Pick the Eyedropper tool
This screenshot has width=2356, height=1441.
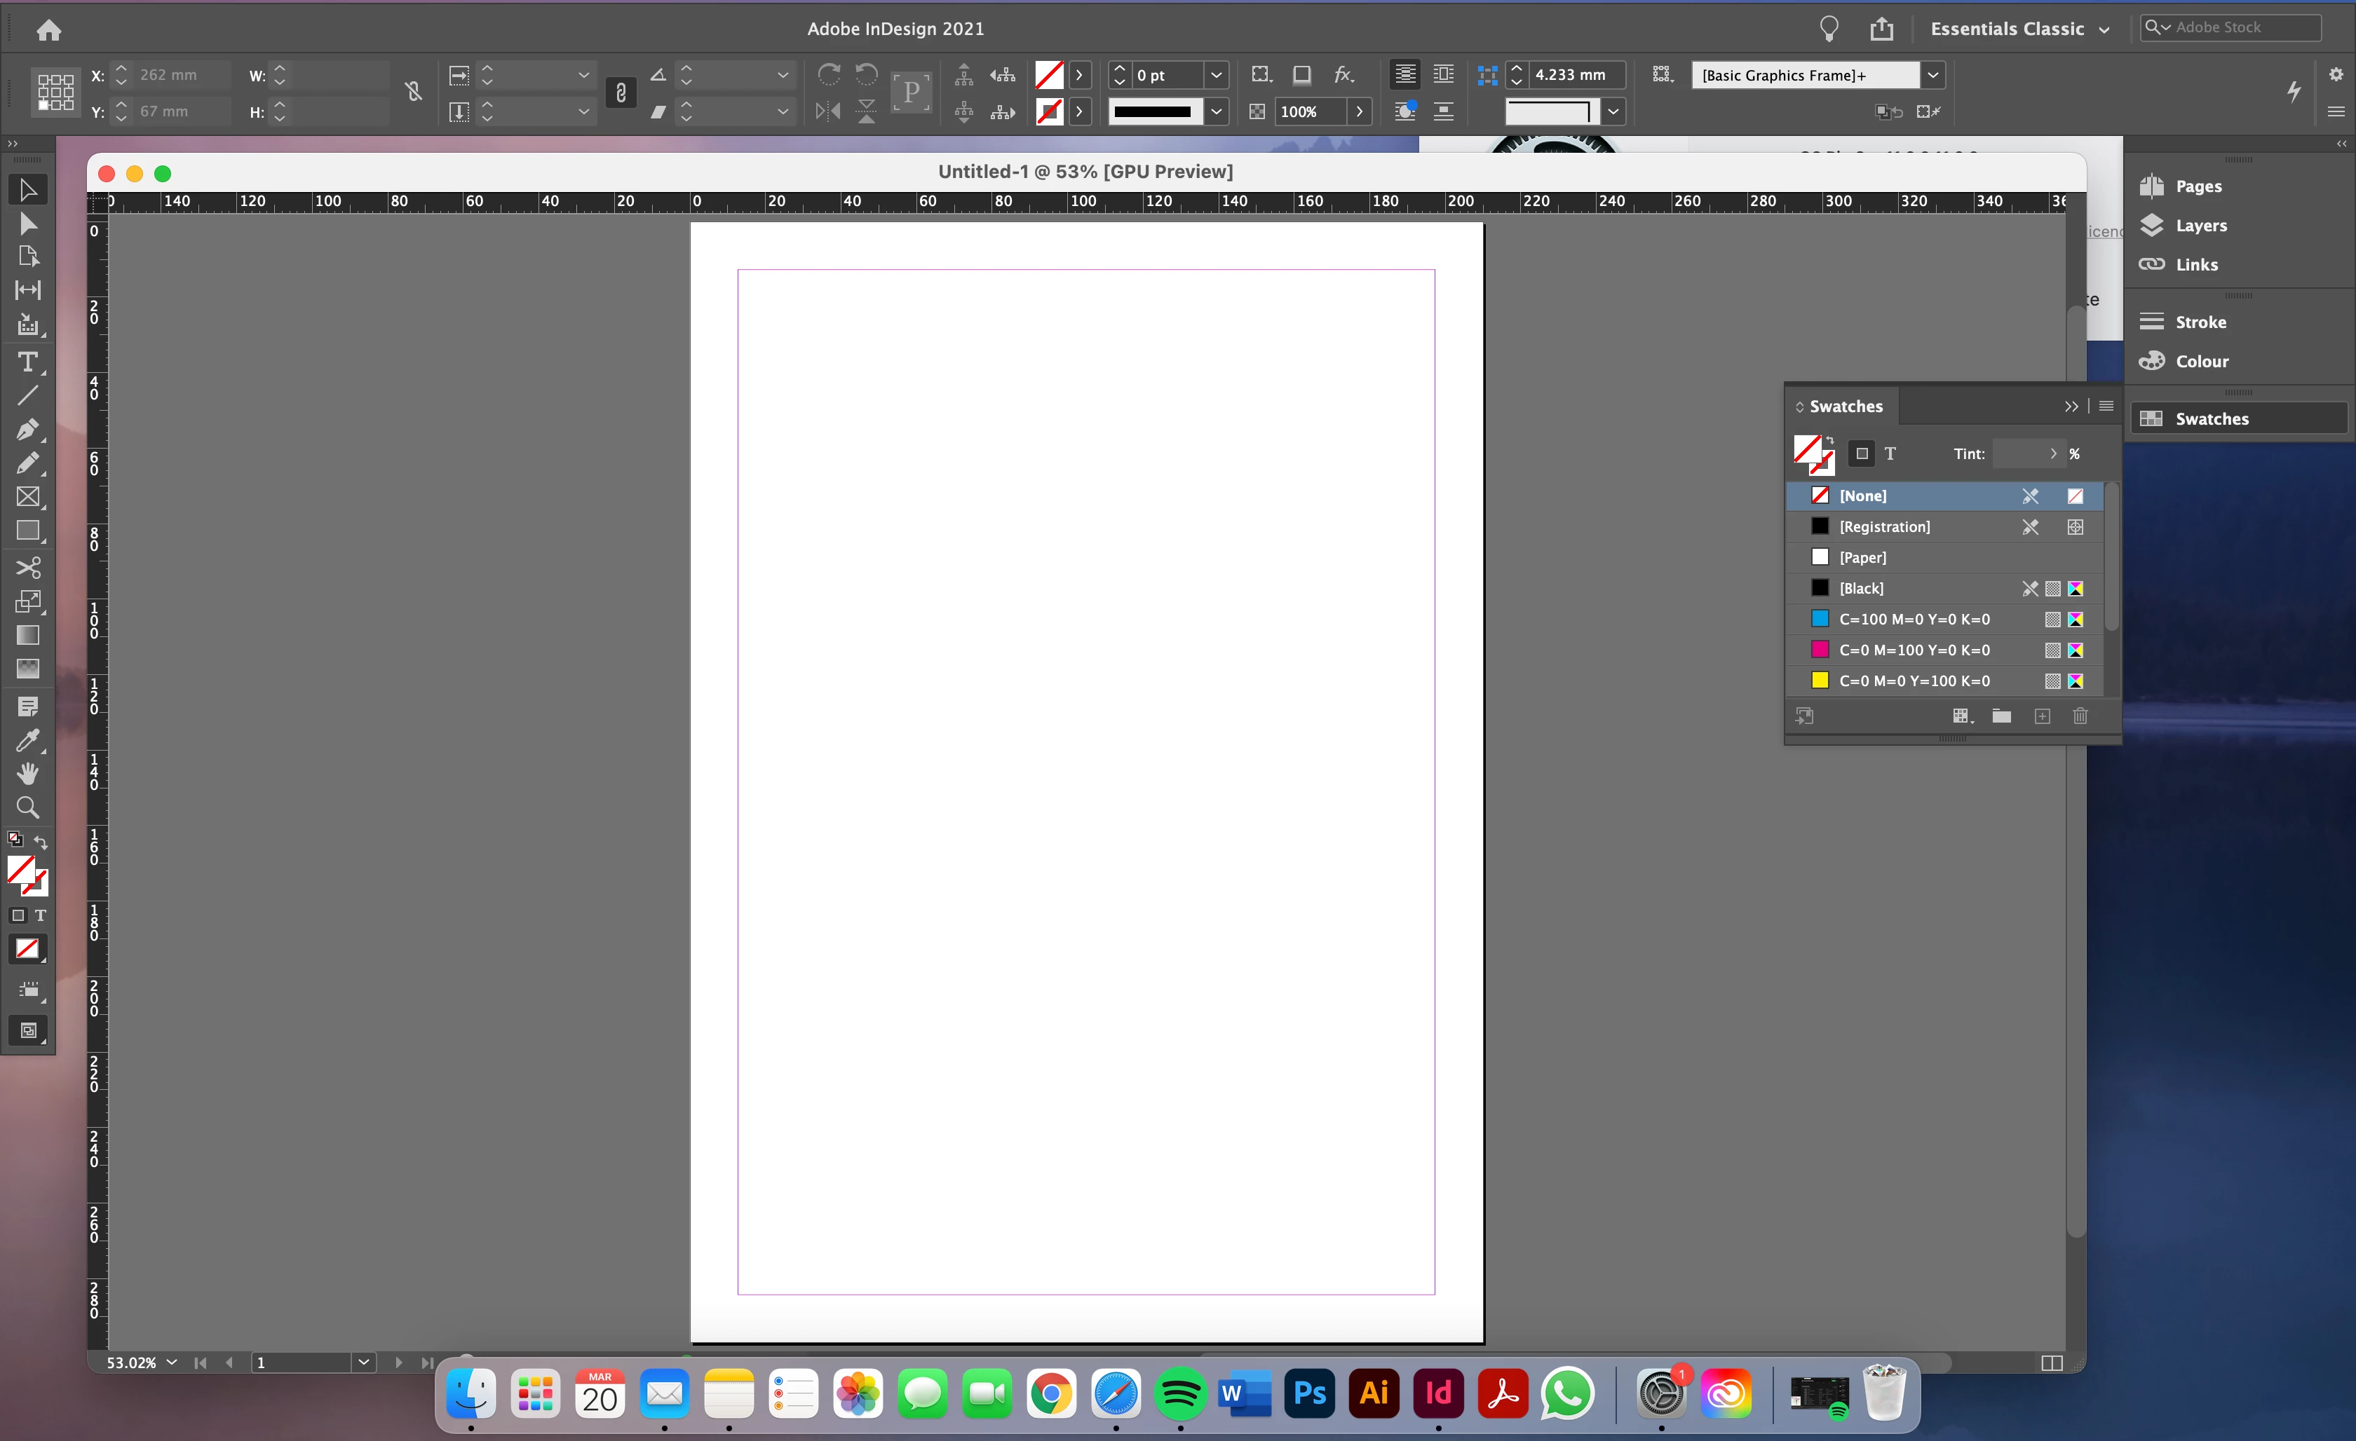[x=28, y=739]
